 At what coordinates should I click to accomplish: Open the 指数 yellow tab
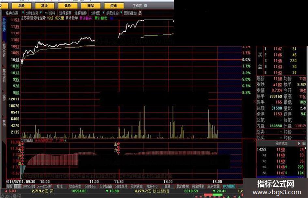(x=22, y=6)
